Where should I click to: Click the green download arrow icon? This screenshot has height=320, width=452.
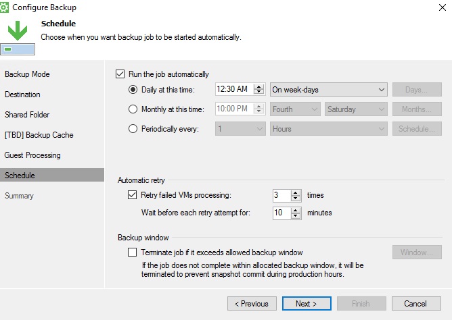pos(18,30)
